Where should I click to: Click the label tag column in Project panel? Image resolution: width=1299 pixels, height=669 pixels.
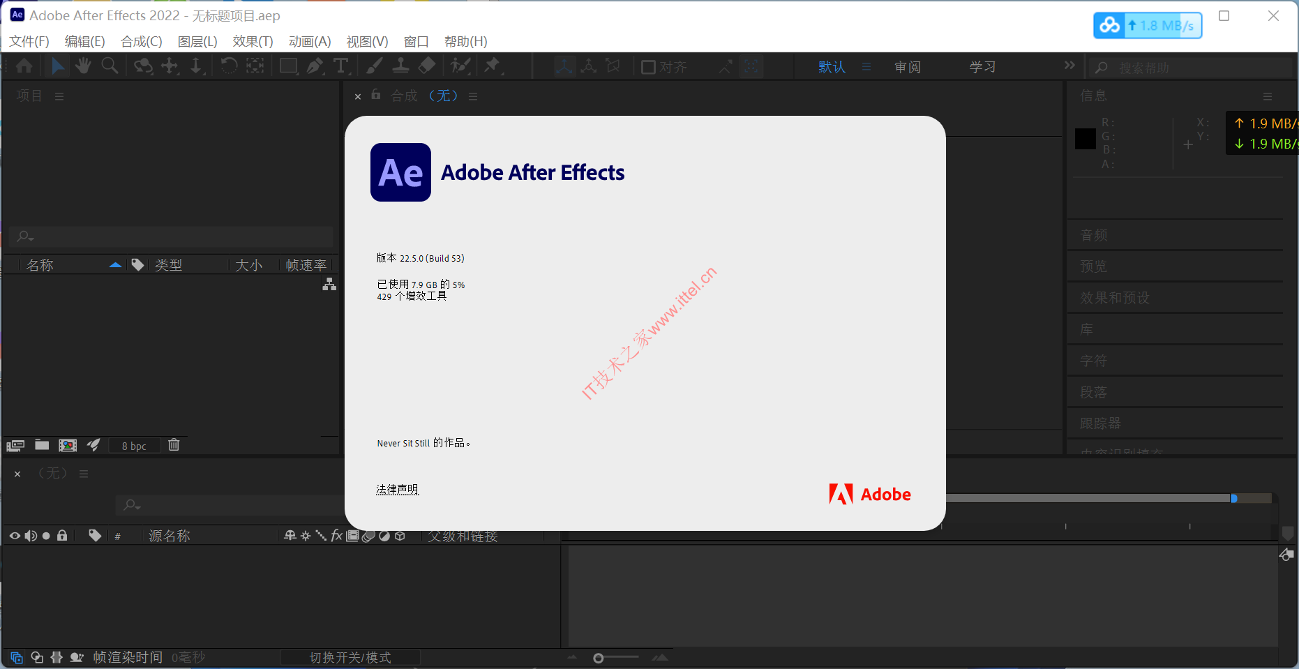point(138,264)
